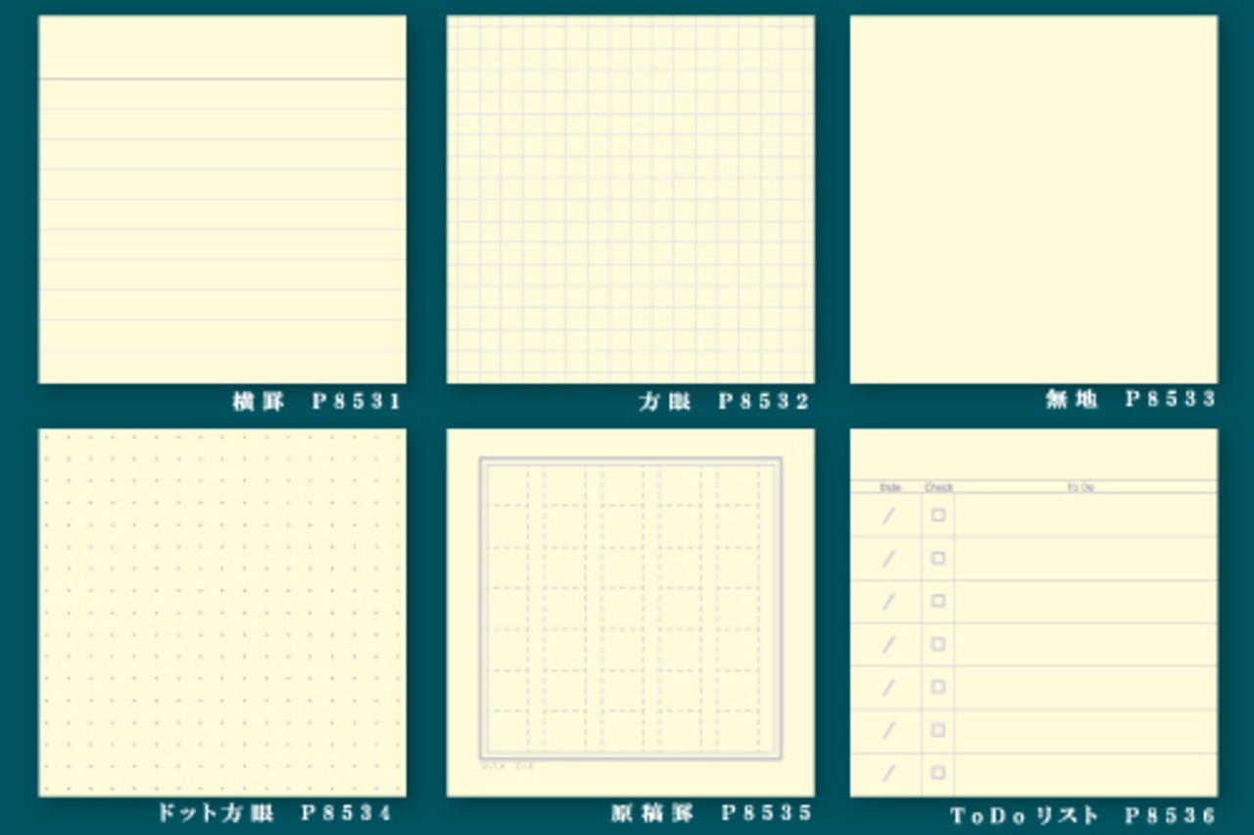This screenshot has width=1254, height=835.
Task: Check the first checkbox in ToDo list
Action: tap(938, 515)
